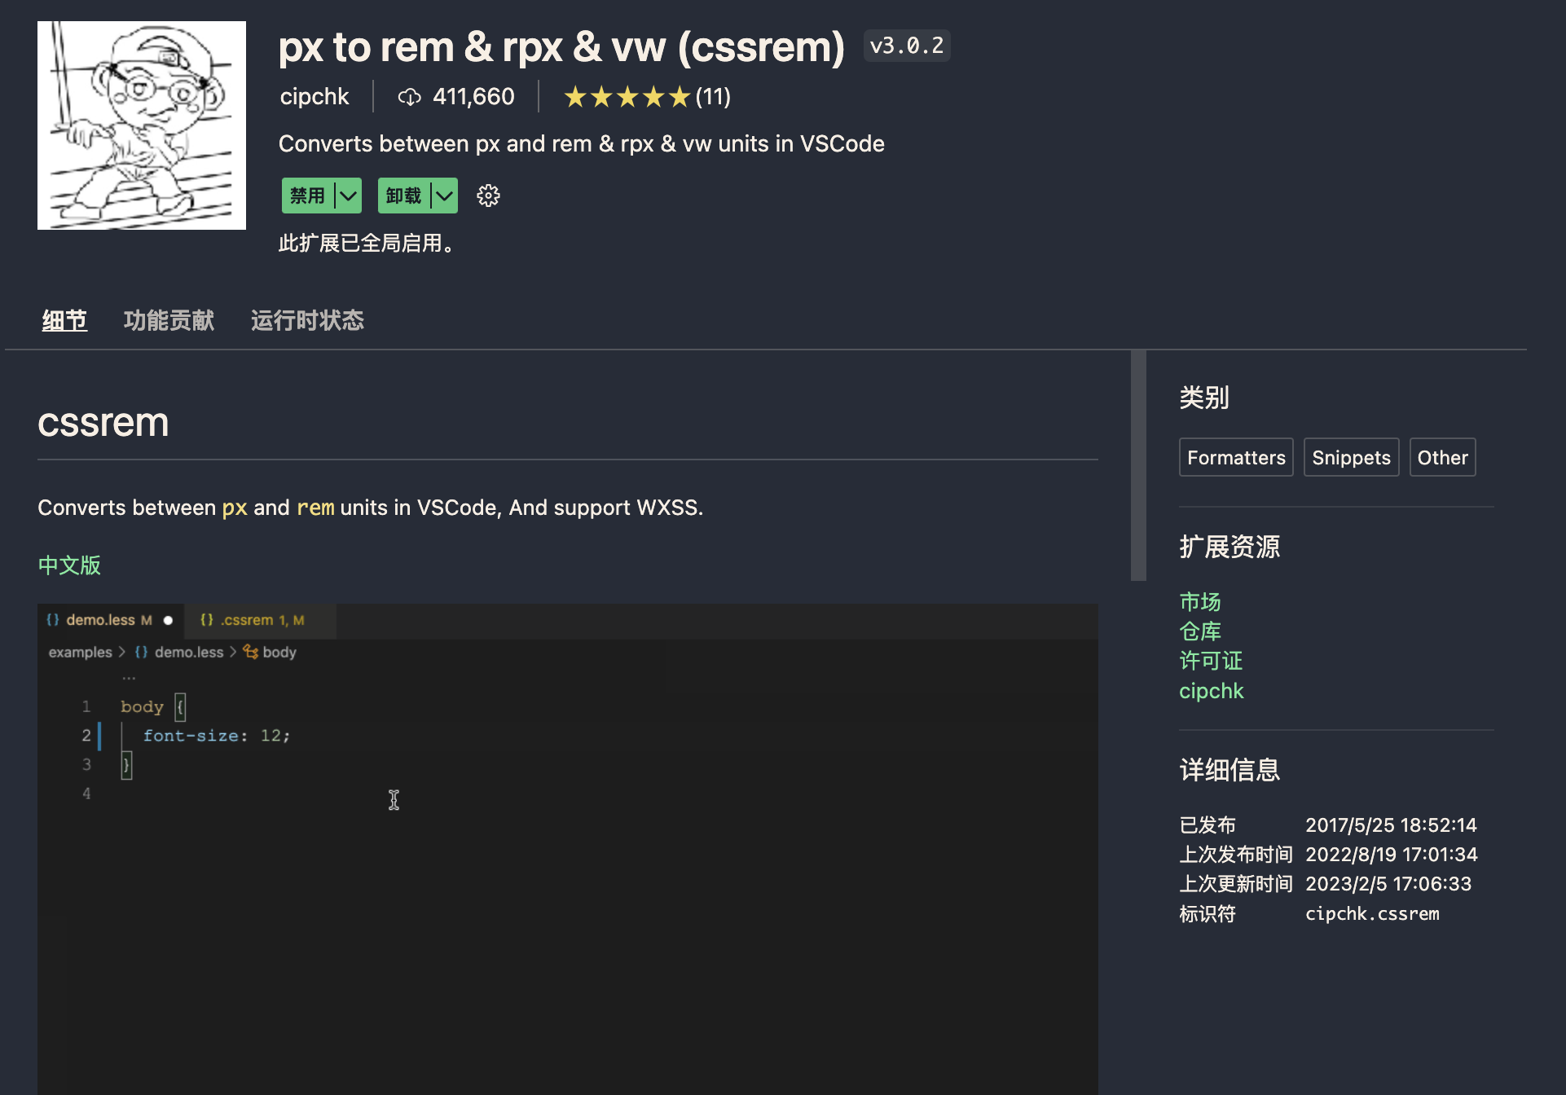The width and height of the screenshot is (1566, 1095).
Task: Switch to the 细节 tab
Action: 64,320
